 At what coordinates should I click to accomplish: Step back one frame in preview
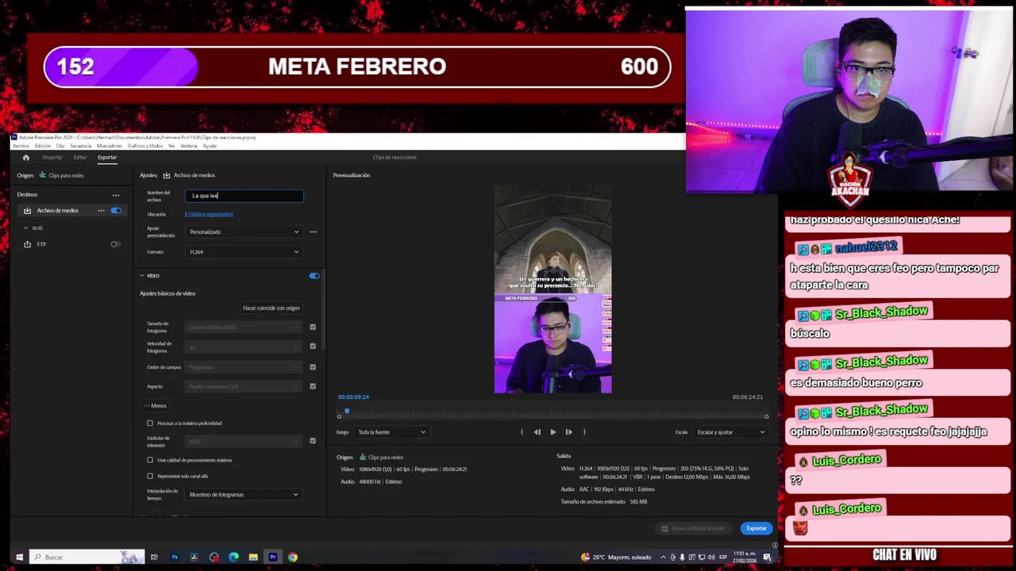point(537,432)
